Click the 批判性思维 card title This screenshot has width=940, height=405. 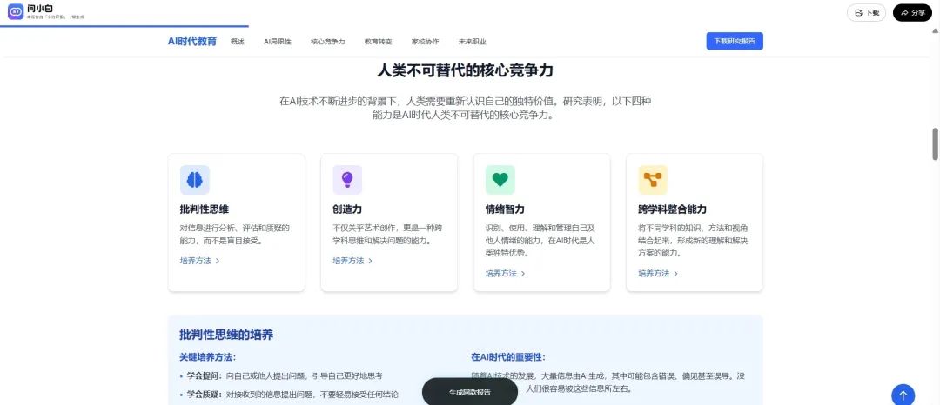coord(205,209)
